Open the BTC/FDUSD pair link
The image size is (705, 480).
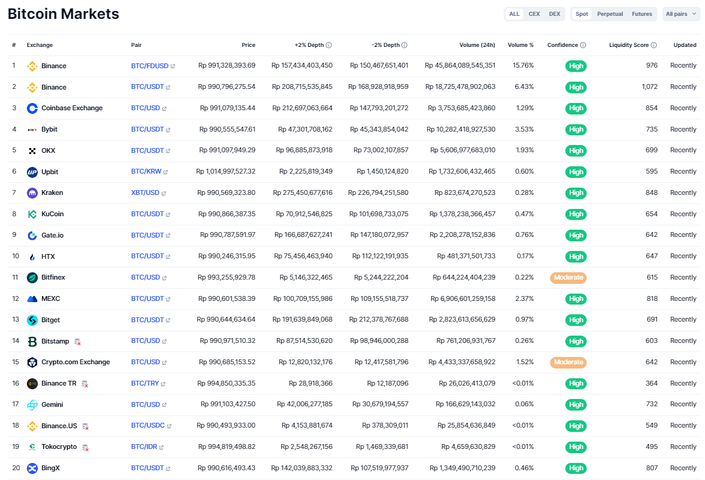pyautogui.click(x=153, y=66)
